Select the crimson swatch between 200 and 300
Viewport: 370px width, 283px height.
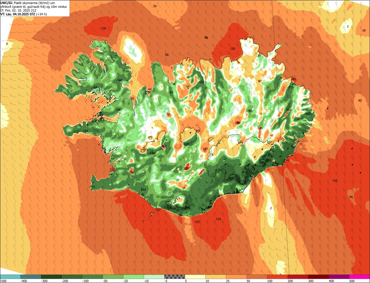298,277
